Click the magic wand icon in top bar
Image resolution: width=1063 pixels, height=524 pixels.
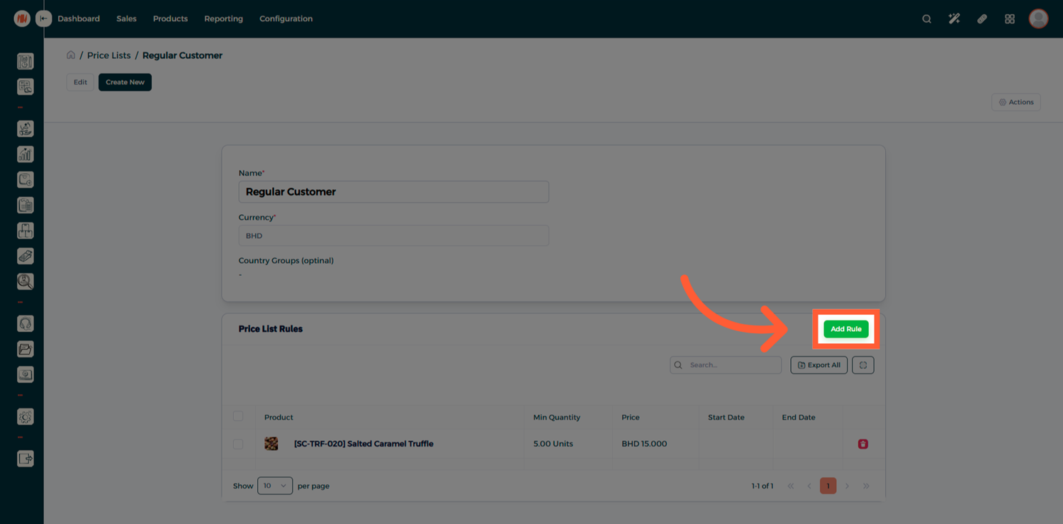(954, 19)
